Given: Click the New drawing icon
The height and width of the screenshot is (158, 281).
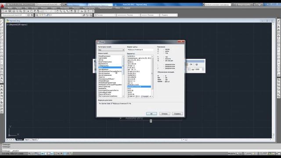Looking at the screenshot, I should point(3,11).
